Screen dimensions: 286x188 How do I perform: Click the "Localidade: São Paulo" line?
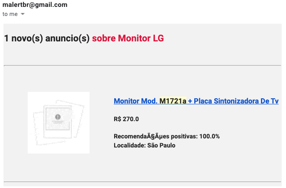coord(145,145)
